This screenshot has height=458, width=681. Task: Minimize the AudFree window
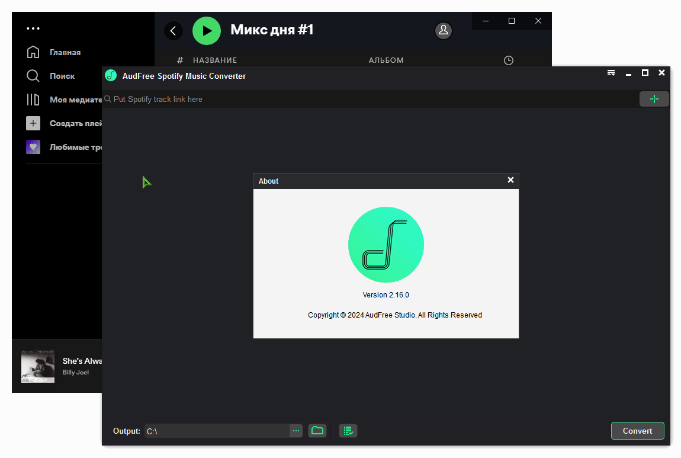point(628,74)
